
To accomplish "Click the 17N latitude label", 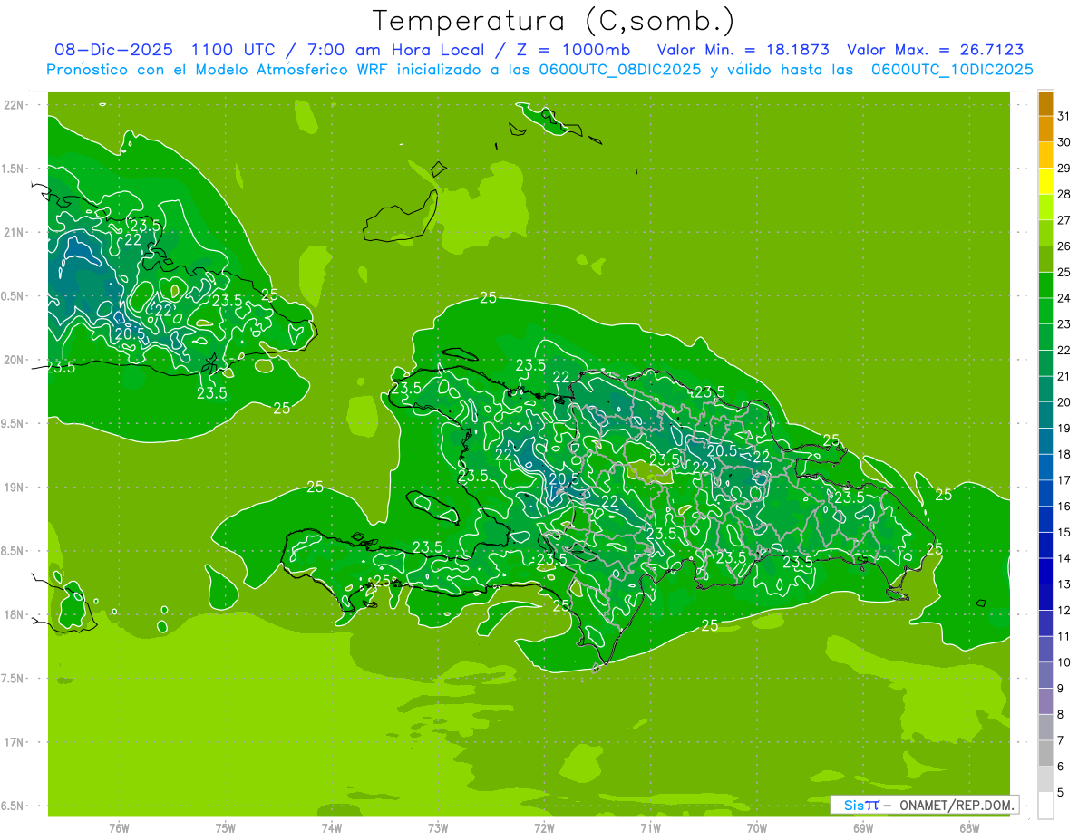I will [15, 742].
